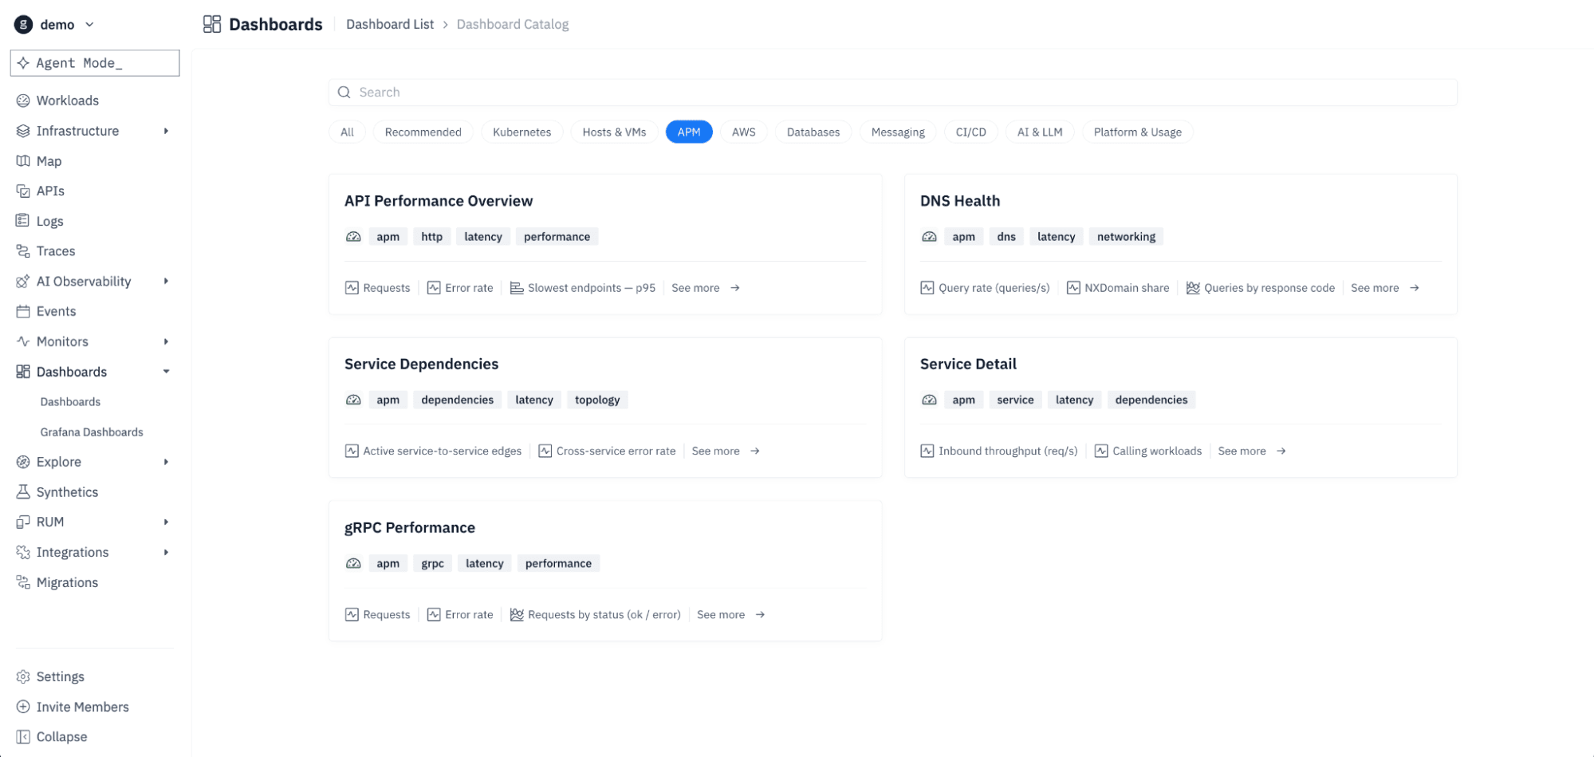Select the AWS category filter

[743, 132]
